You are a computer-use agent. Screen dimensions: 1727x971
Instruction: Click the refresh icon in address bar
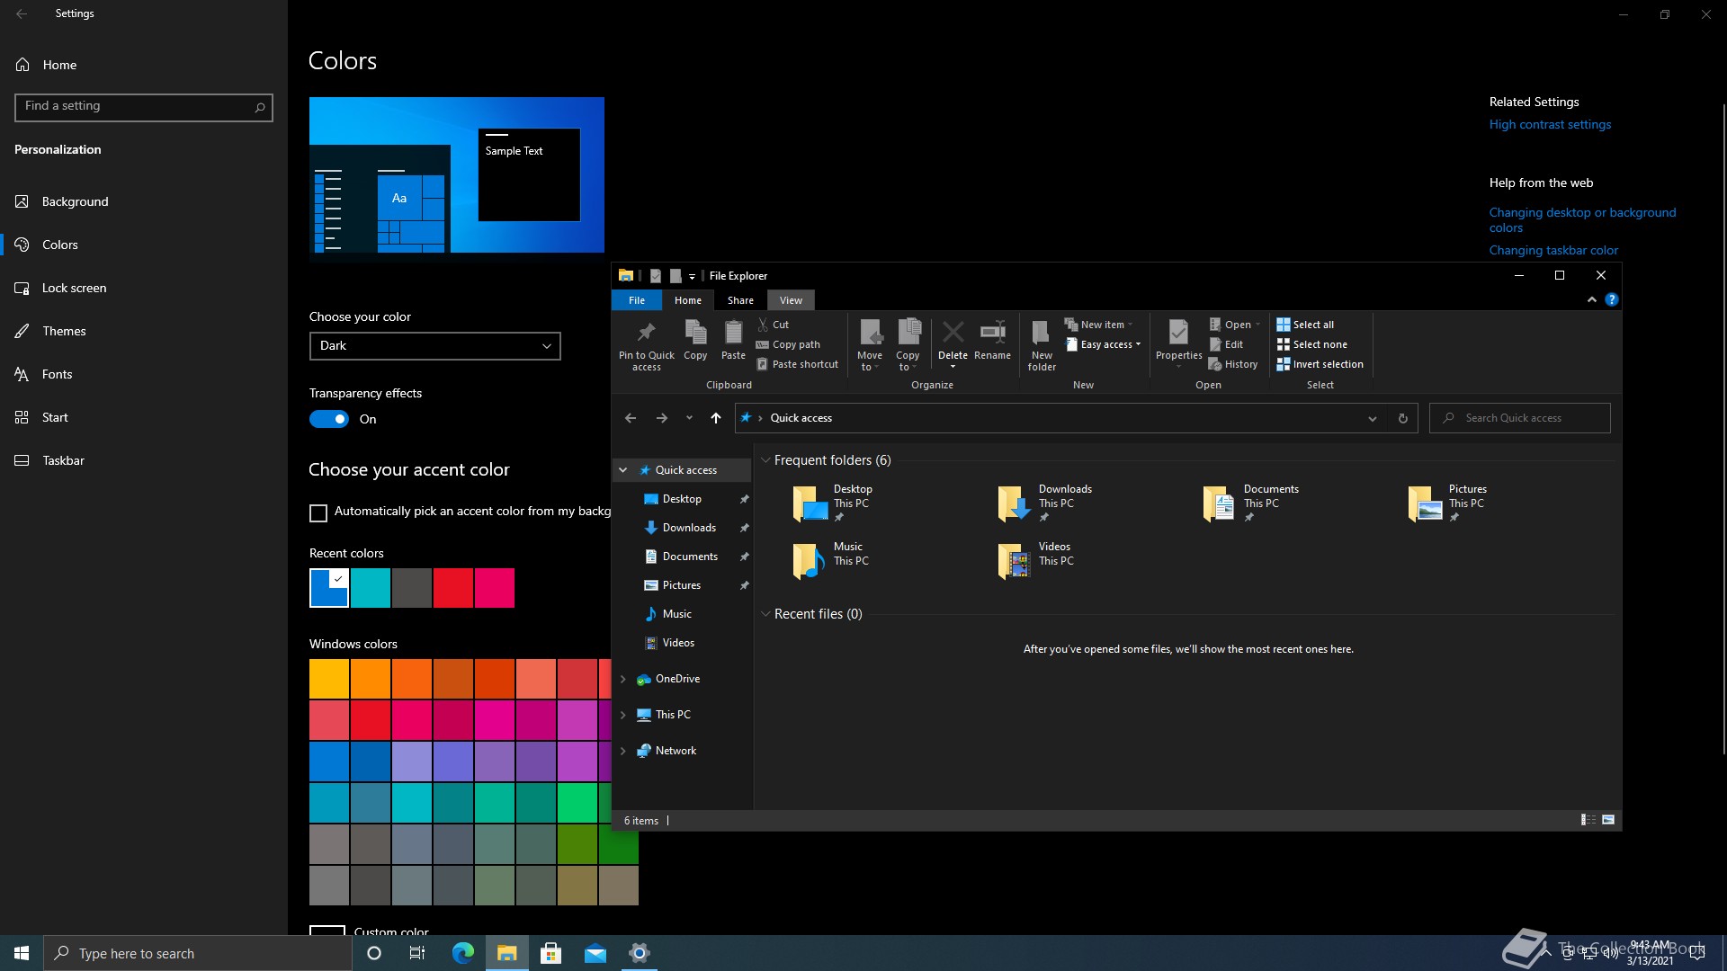(1402, 418)
